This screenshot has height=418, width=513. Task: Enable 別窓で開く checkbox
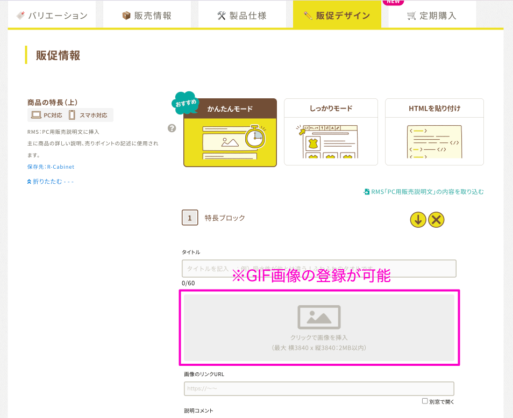(x=425, y=401)
